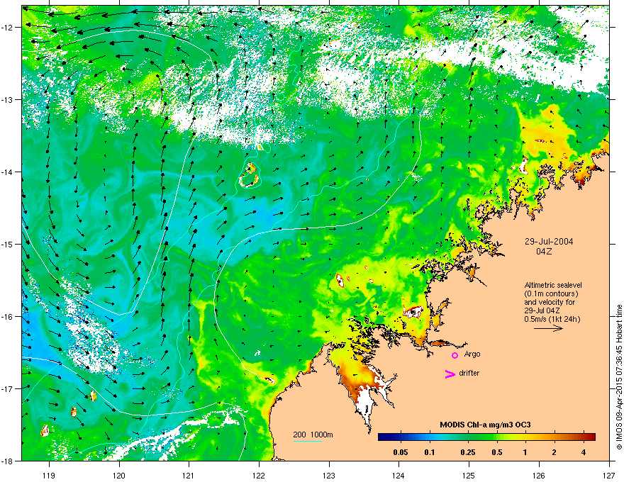Click the vertical IMOS timestamp credit text

pos(619,376)
